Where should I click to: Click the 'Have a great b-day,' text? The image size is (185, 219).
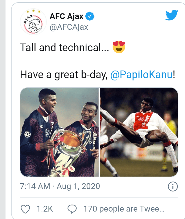pyautogui.click(x=64, y=74)
